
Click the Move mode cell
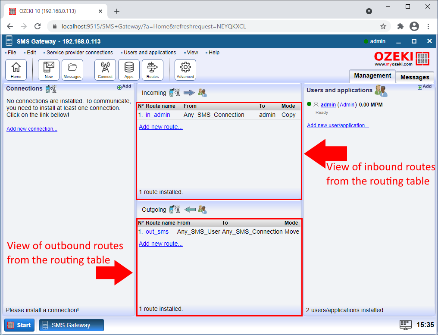pos(291,232)
